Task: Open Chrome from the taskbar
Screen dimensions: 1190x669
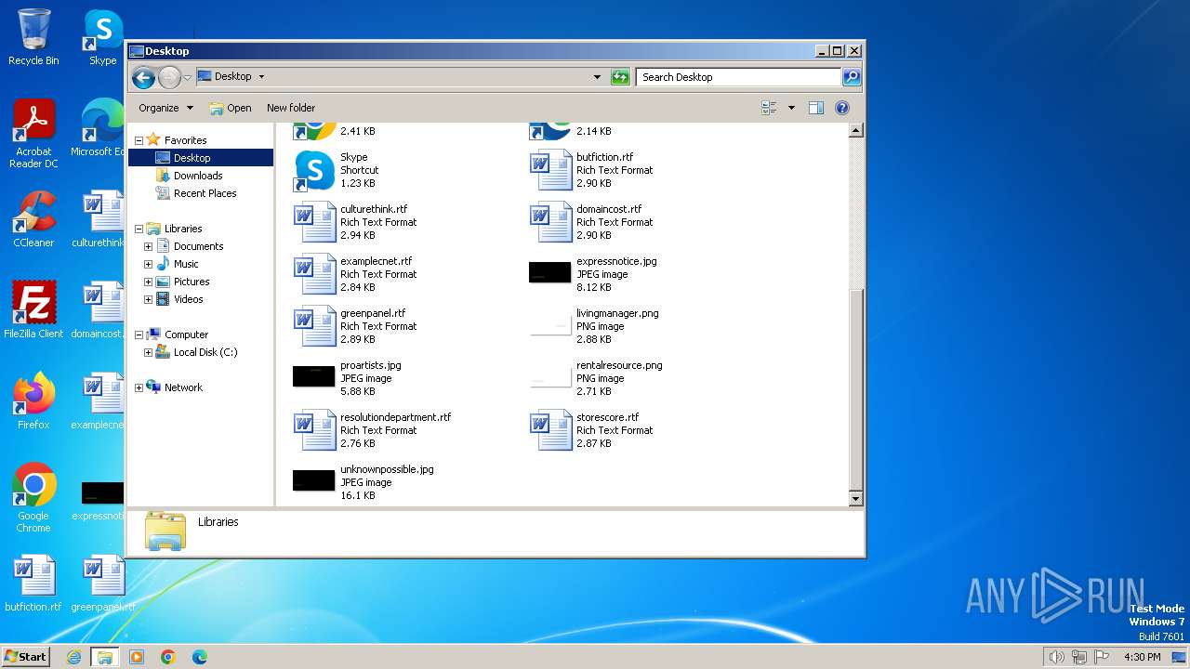Action: tap(168, 657)
